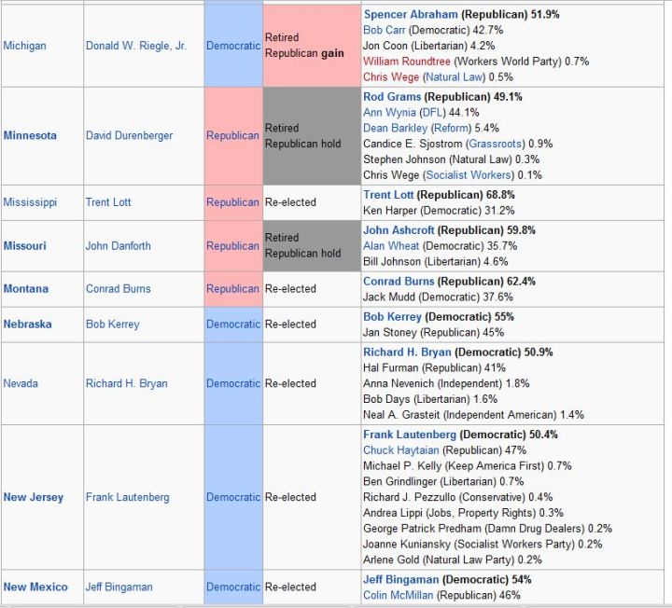
Task: Follow the Donald W. Riegle, Jr. link
Action: click(x=135, y=46)
